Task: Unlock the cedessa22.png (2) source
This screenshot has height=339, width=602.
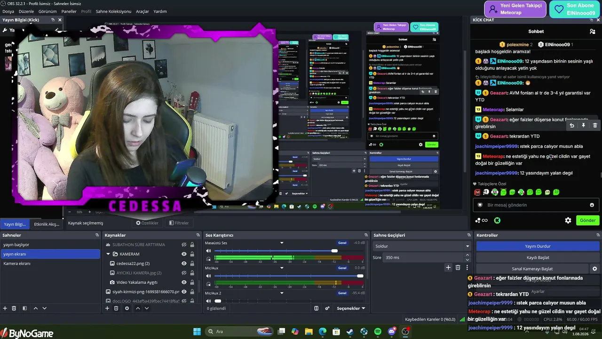Action: click(x=192, y=264)
